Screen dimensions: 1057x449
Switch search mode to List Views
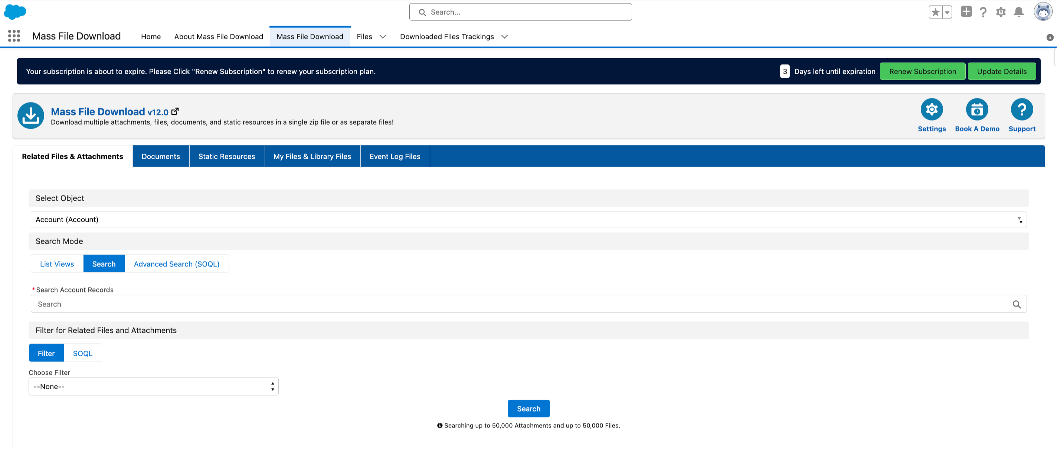tap(57, 264)
